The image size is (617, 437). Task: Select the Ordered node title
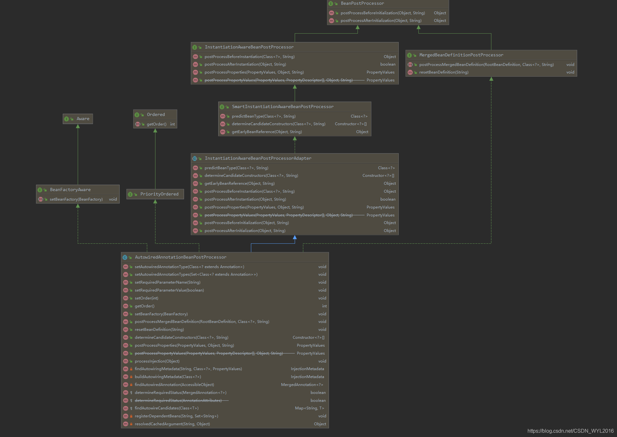156,115
